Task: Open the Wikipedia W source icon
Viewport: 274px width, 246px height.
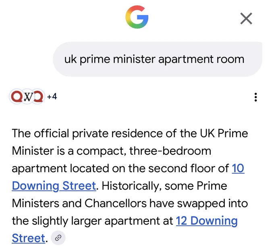Action: click(x=28, y=96)
